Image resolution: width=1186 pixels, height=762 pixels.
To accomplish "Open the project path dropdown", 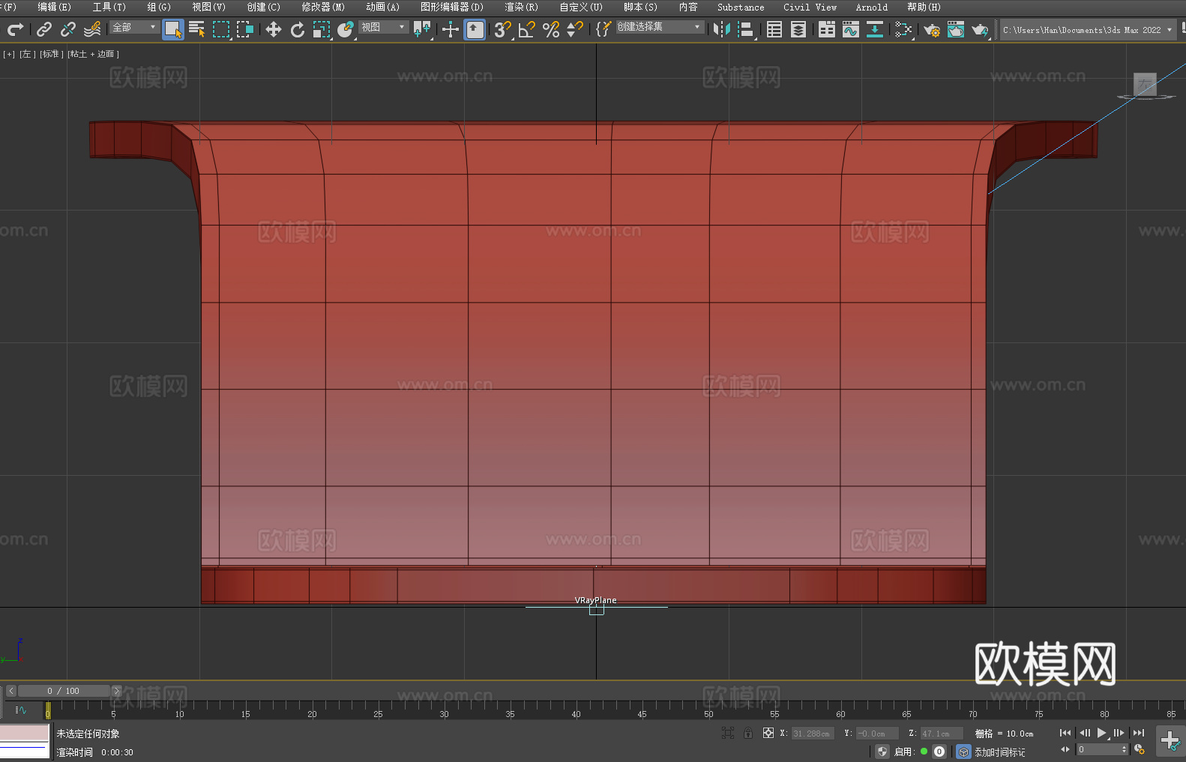I will point(1088,30).
